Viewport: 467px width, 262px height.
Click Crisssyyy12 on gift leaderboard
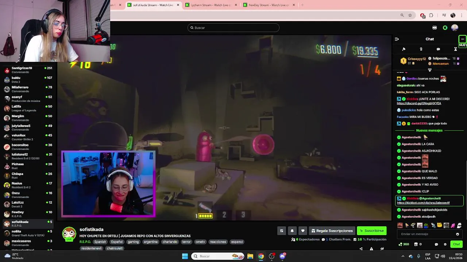[x=417, y=59]
